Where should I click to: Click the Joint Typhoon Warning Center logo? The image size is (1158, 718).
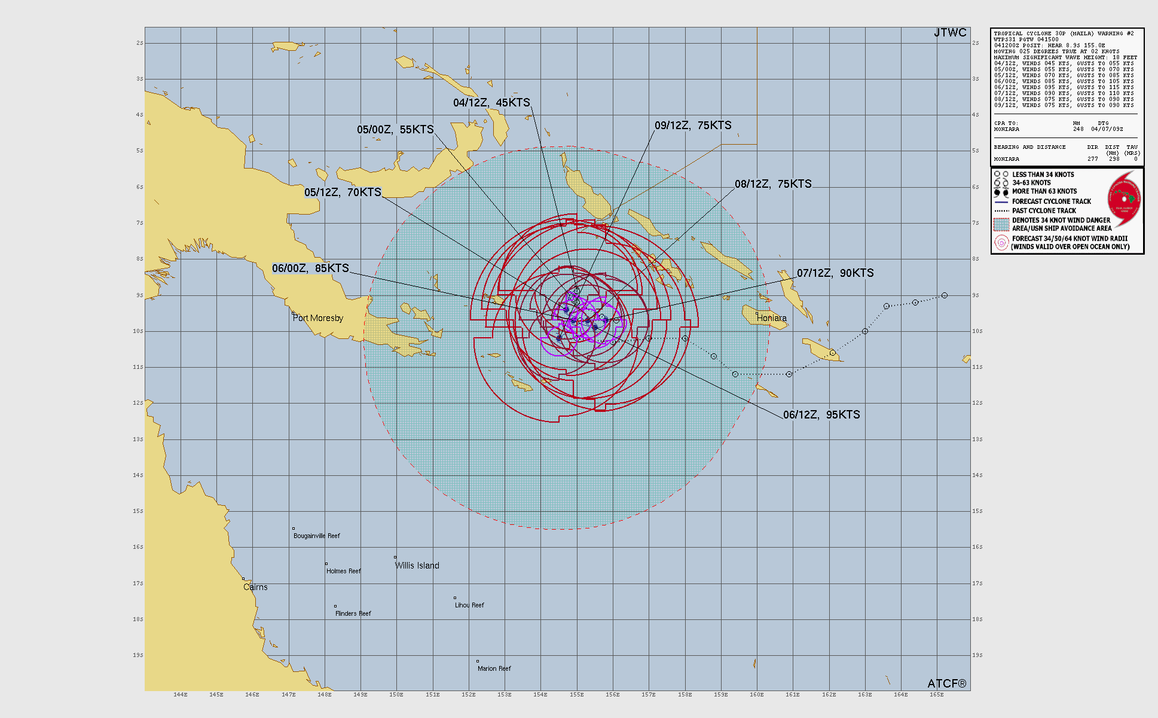[x=1124, y=198]
